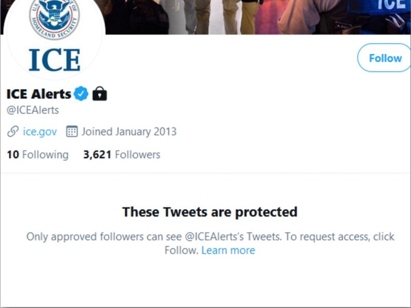Image resolution: width=411 pixels, height=308 pixels.
Task: Click the These Tweets are protected heading
Action: (x=210, y=211)
